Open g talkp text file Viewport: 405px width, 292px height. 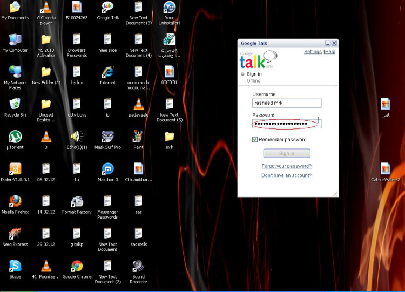click(77, 233)
